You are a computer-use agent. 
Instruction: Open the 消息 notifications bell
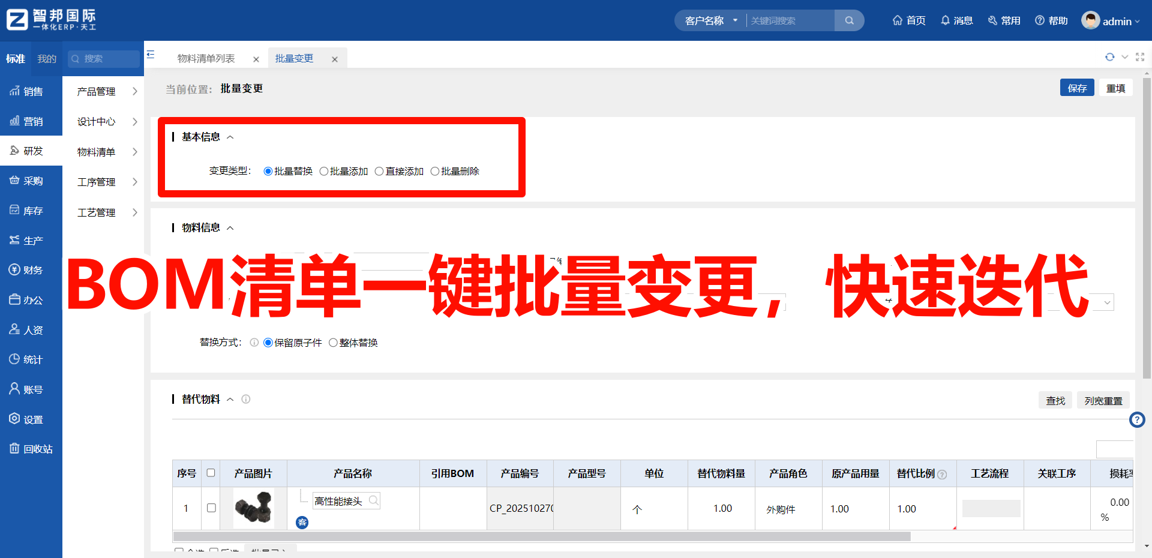[946, 20]
